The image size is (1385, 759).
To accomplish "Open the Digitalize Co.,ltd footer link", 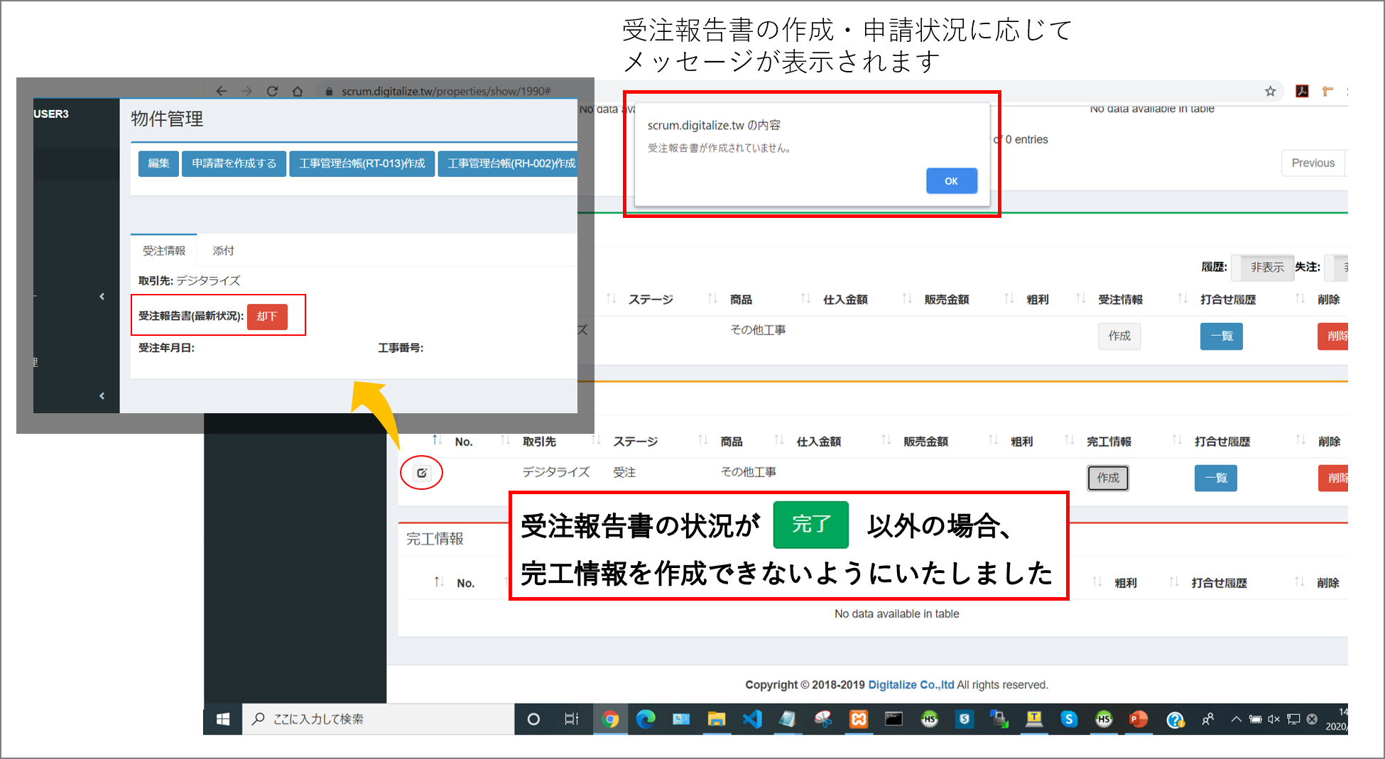I will pos(911,684).
